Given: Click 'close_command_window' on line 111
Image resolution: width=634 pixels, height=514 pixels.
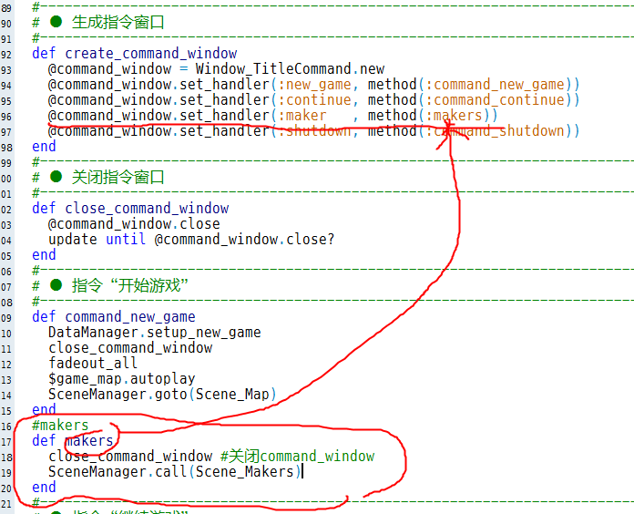Looking at the screenshot, I should click(x=130, y=348).
